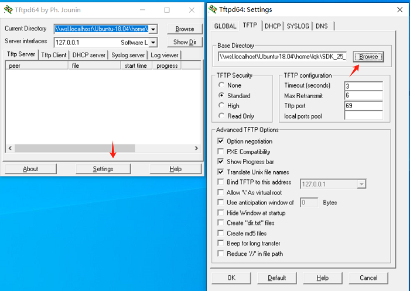Select the High TFTP security option
Viewport: 410px width, 291px height.
[221, 105]
